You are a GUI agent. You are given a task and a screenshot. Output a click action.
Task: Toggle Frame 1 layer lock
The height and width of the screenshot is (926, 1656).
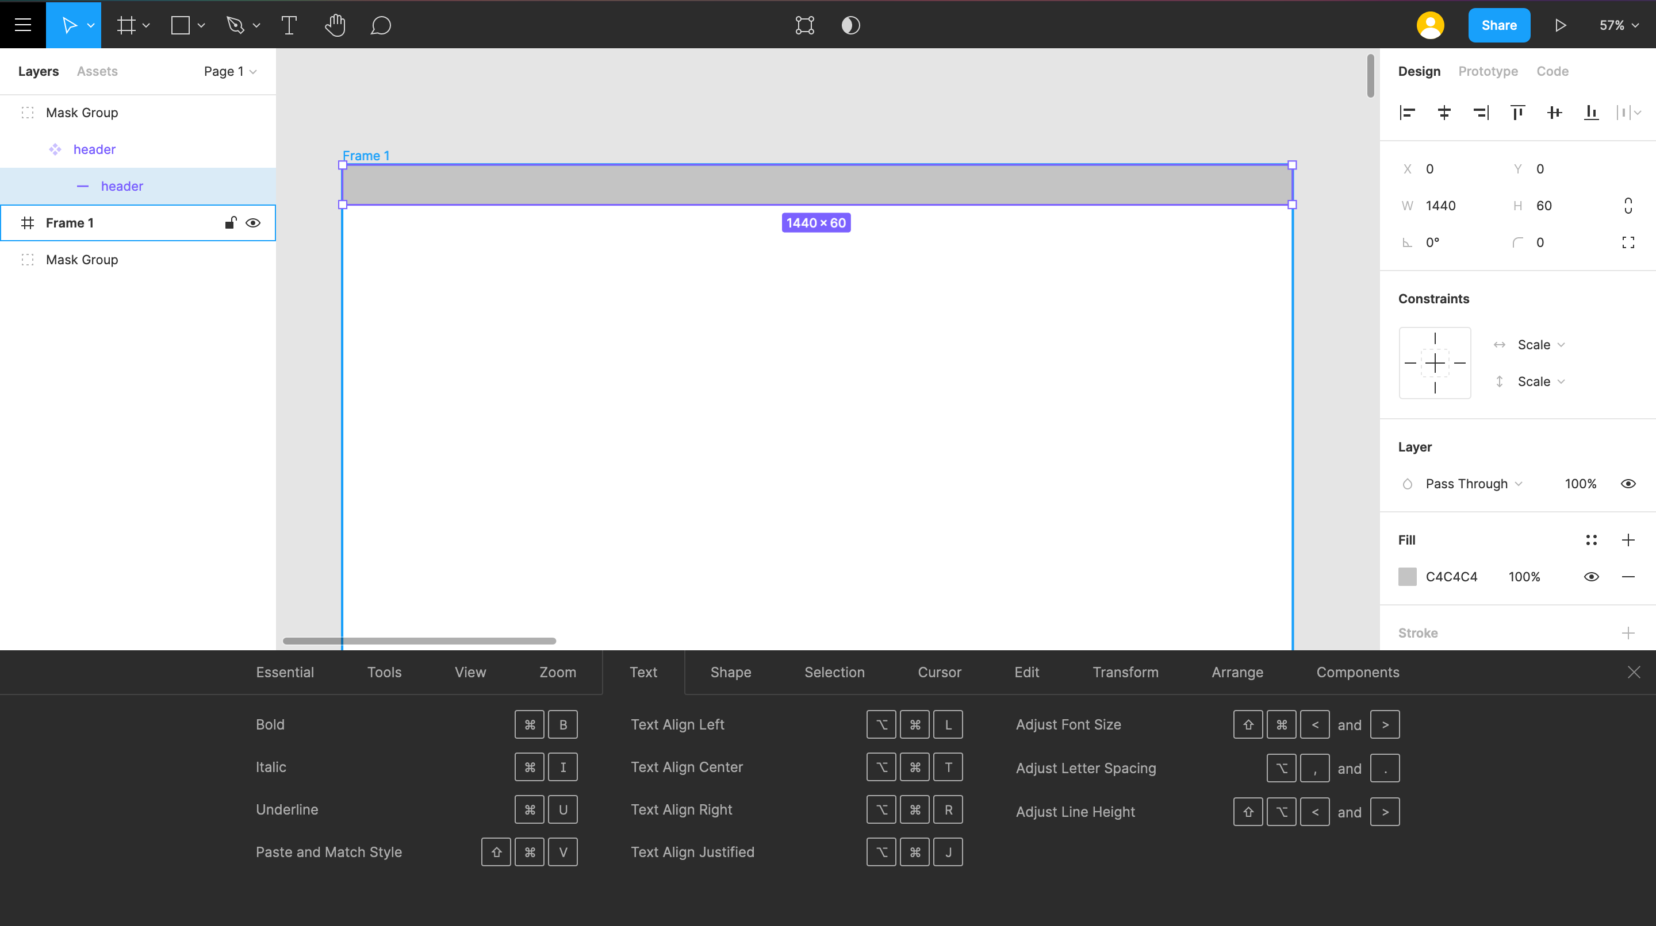[230, 223]
